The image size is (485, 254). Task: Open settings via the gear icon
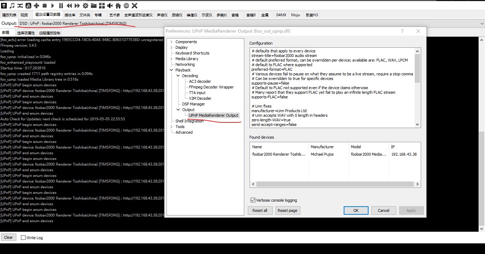pyautogui.click(x=86, y=5)
